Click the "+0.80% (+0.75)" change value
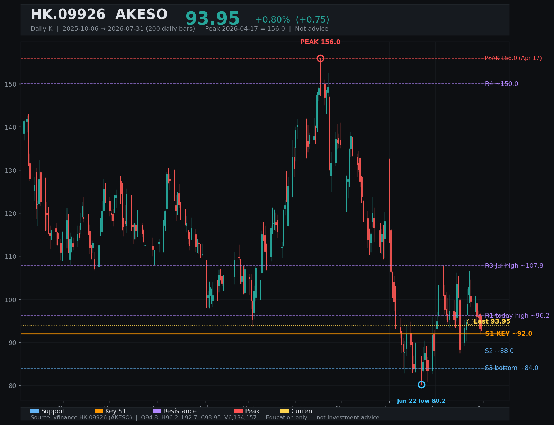Image resolution: width=554 pixels, height=425 pixels. pyautogui.click(x=292, y=20)
